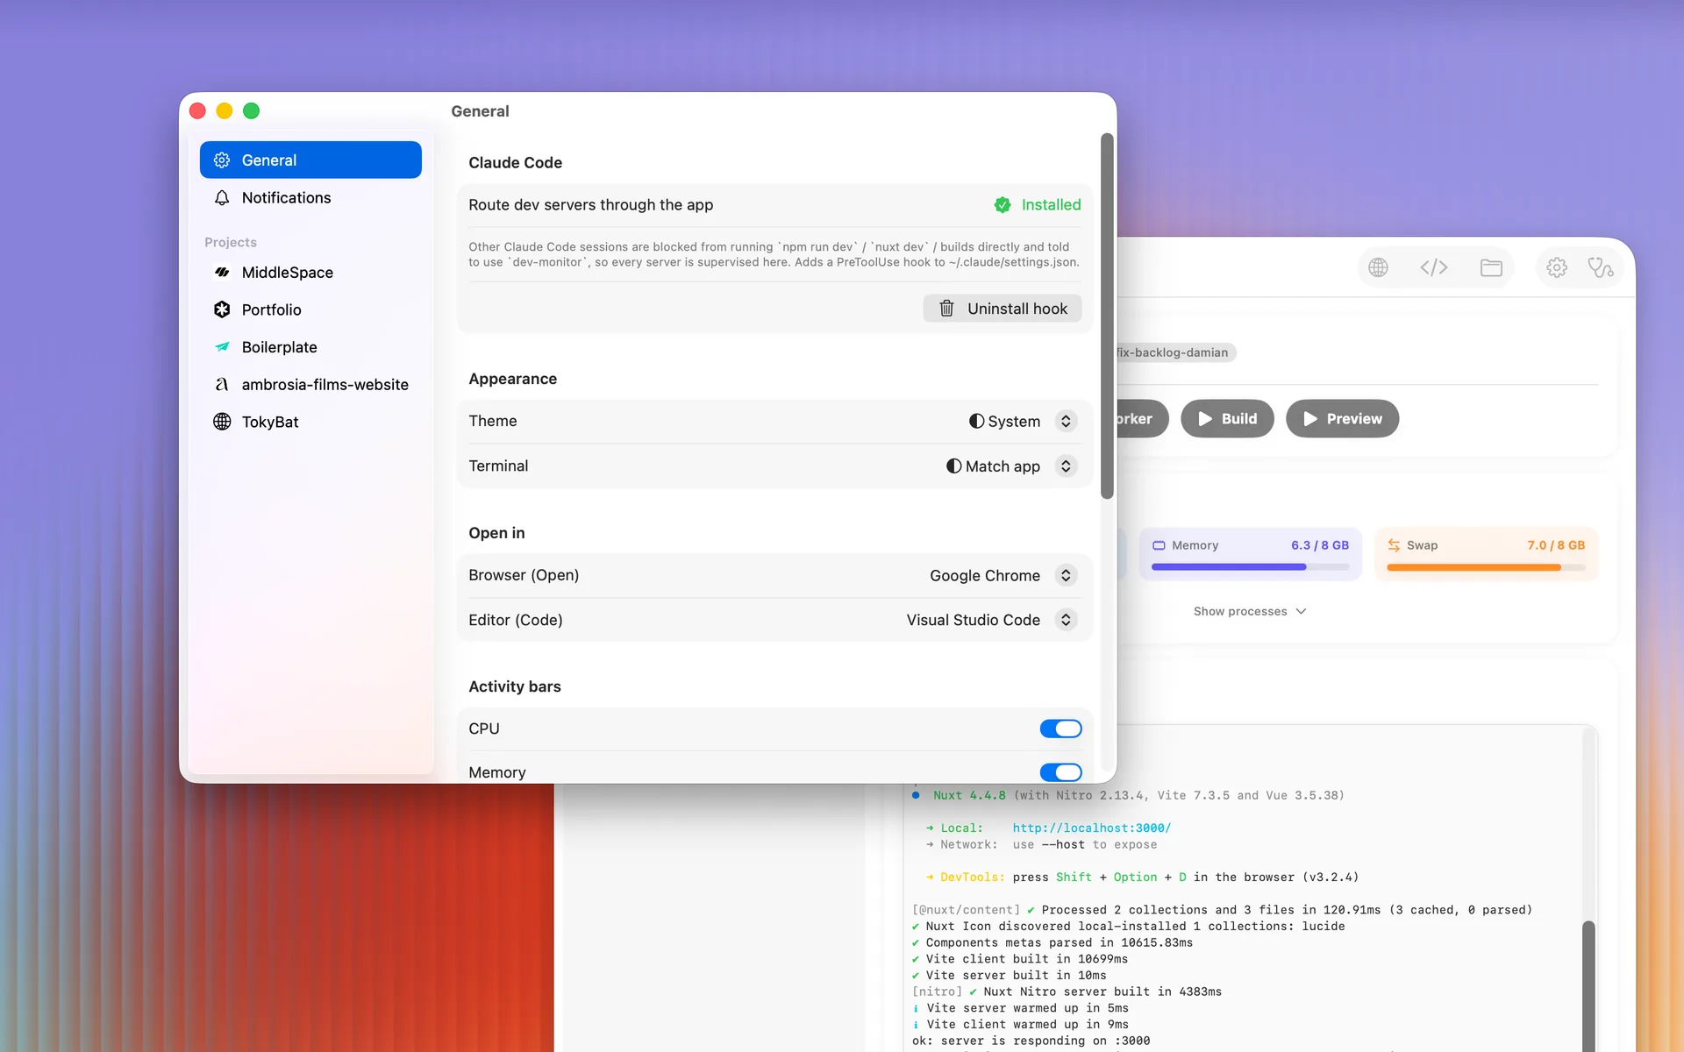Click the globe icon in the background toolbar
The image size is (1684, 1052).
[x=1378, y=267]
